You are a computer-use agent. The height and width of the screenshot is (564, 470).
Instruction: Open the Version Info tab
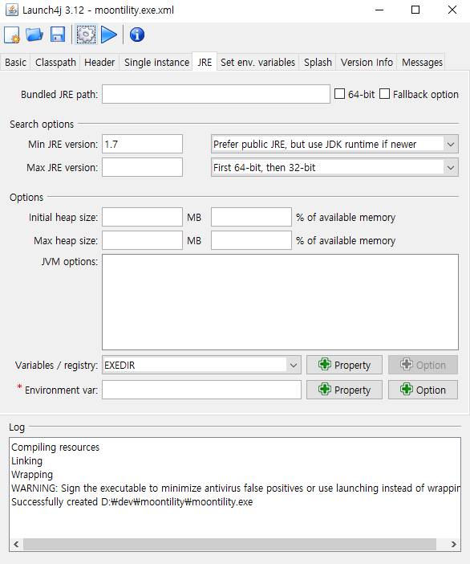(367, 62)
